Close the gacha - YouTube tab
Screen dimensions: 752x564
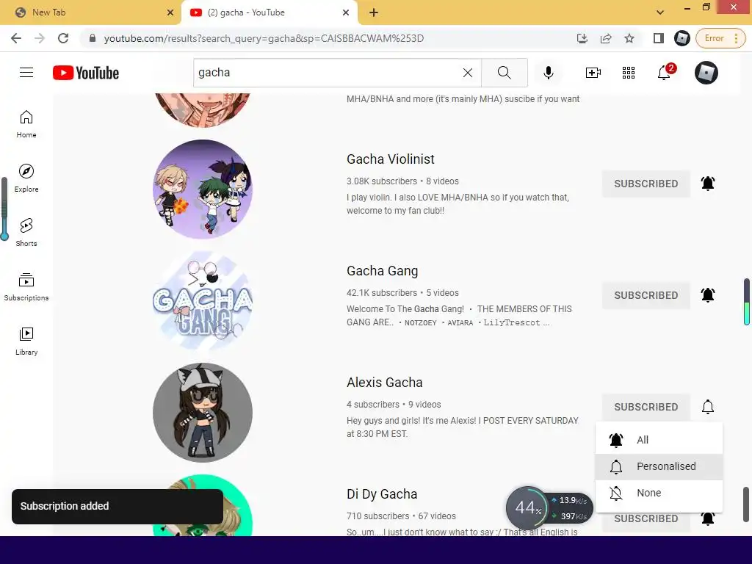(346, 12)
